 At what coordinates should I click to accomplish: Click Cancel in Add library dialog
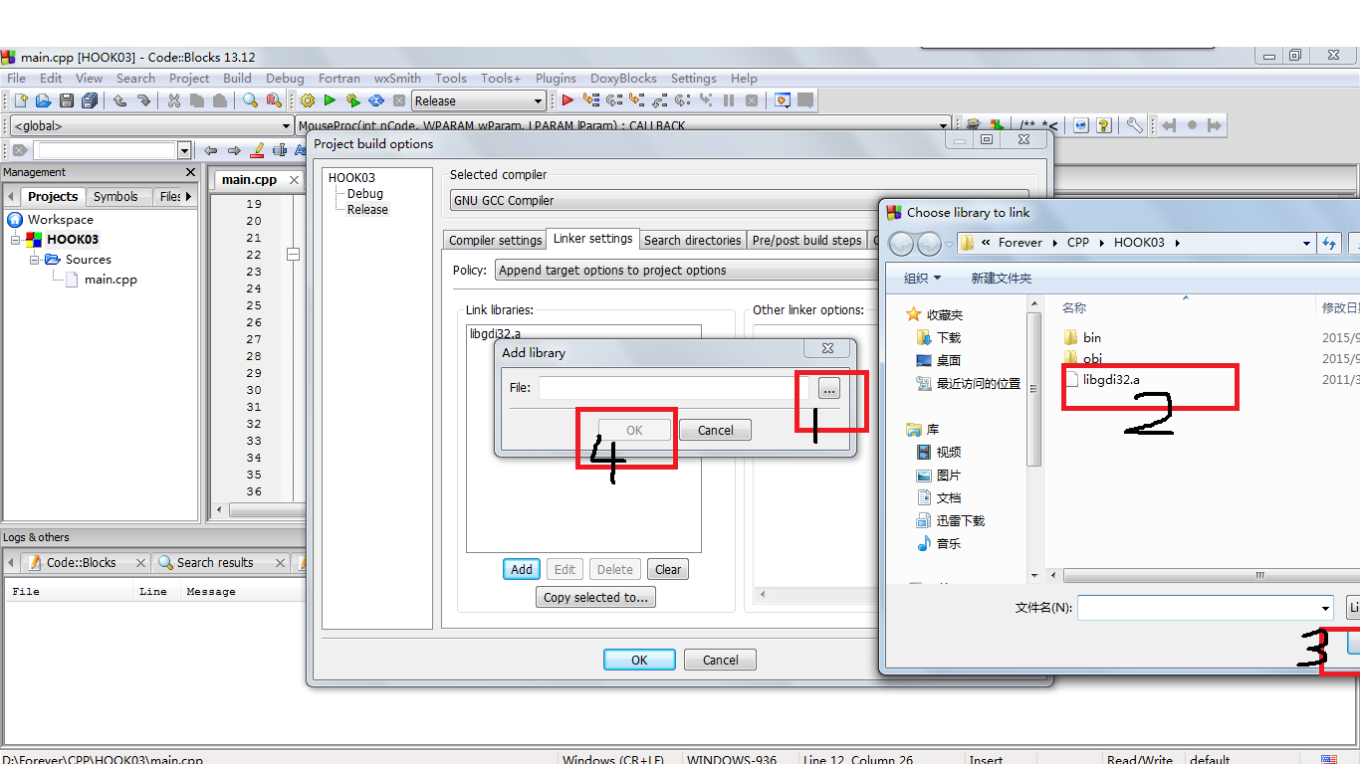(715, 430)
